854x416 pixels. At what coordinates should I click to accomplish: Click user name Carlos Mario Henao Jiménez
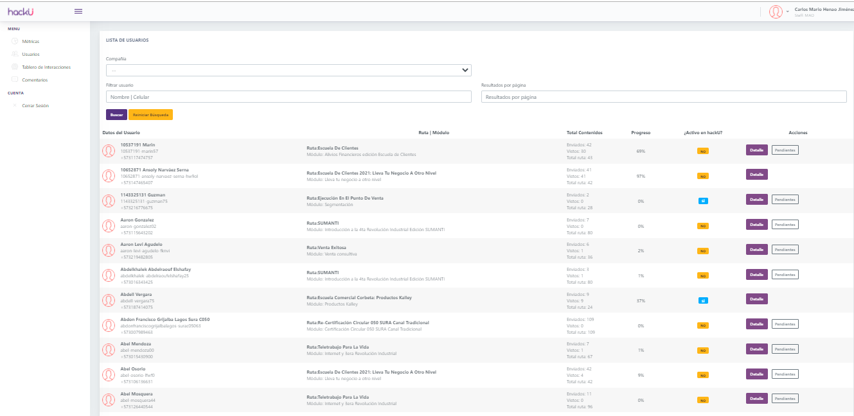click(824, 9)
